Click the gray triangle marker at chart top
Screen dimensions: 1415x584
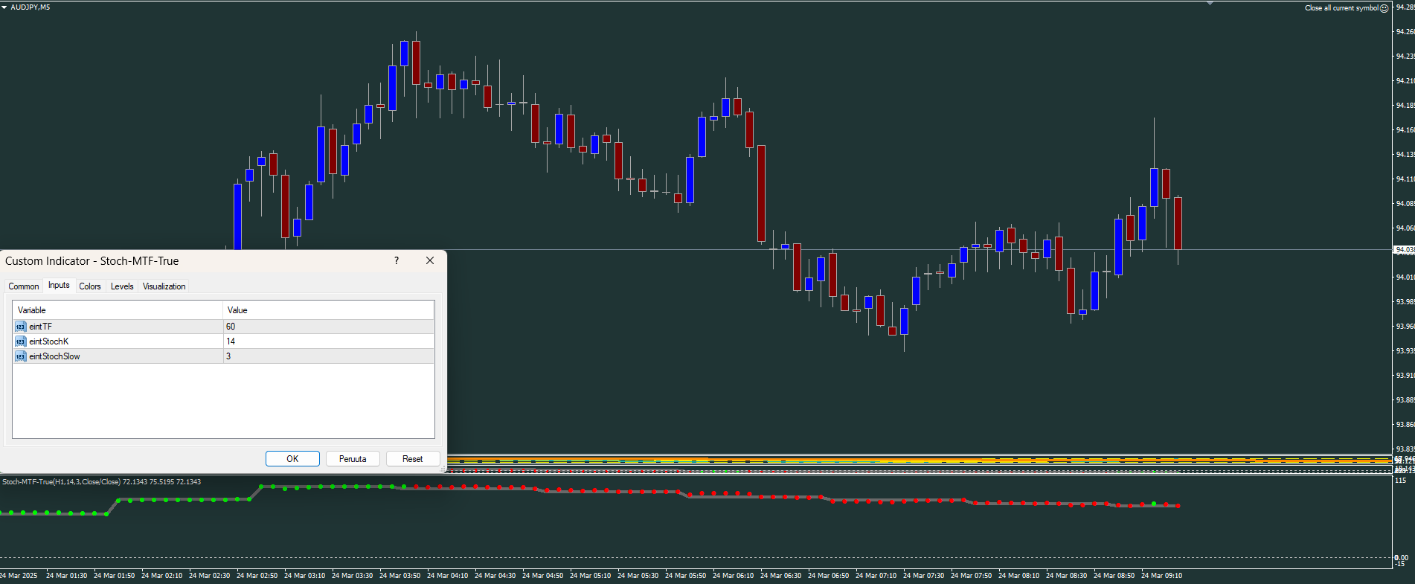pyautogui.click(x=1210, y=3)
